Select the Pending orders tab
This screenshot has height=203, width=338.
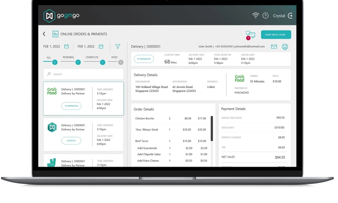[x=68, y=57]
